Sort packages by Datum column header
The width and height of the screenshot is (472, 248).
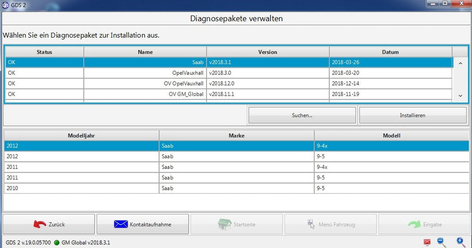click(x=390, y=52)
